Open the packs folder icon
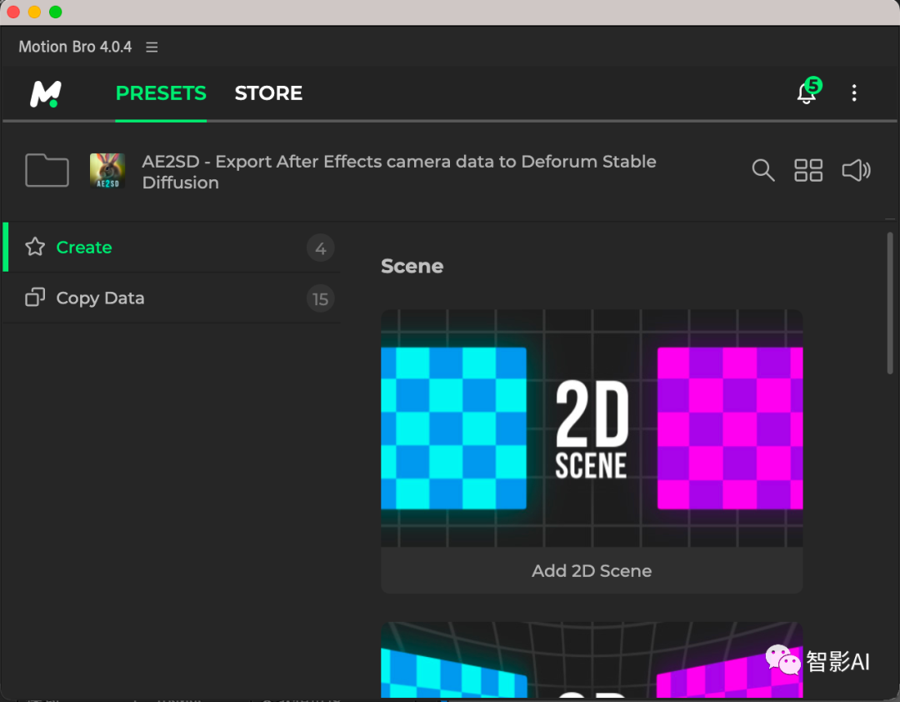 [47, 170]
